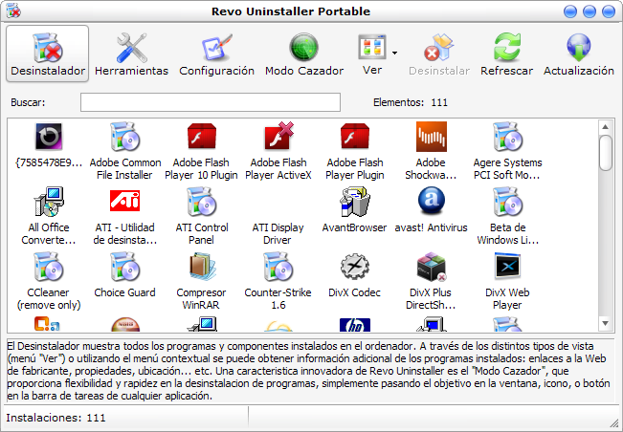Click the Actualización update button

578,54
